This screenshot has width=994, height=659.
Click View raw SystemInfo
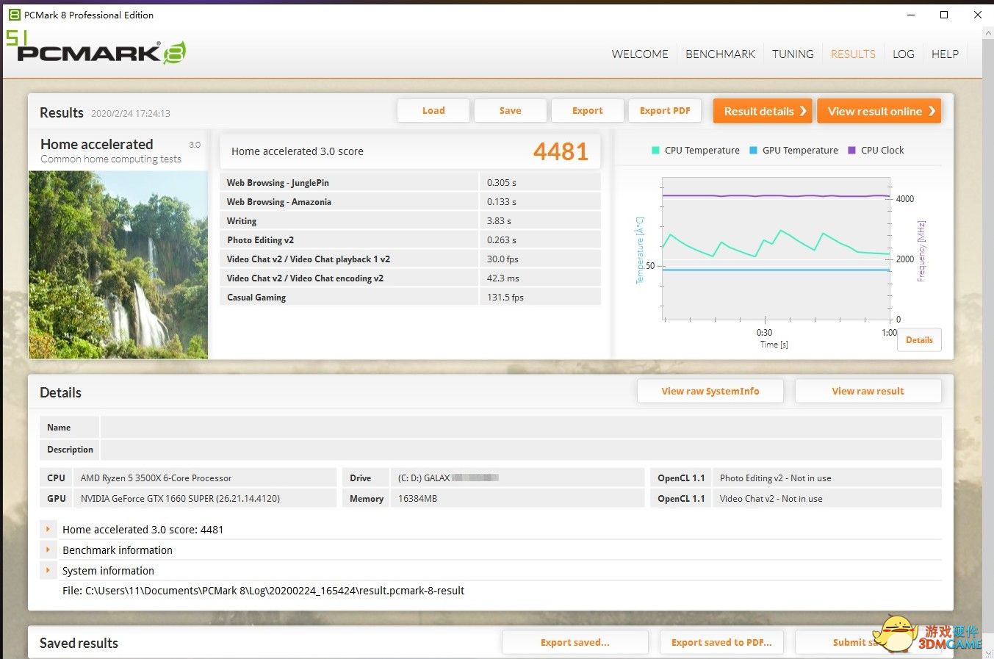tap(710, 392)
